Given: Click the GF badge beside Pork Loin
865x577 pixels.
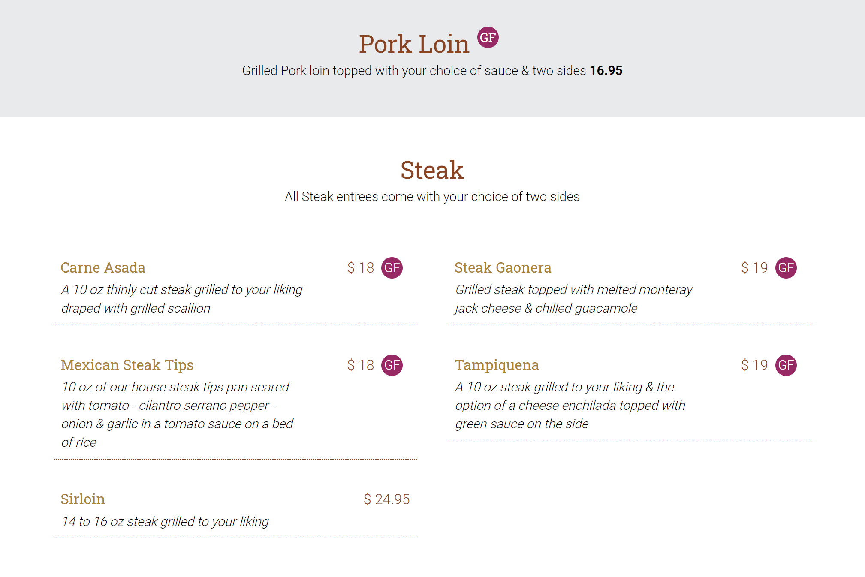Looking at the screenshot, I should click(x=488, y=38).
